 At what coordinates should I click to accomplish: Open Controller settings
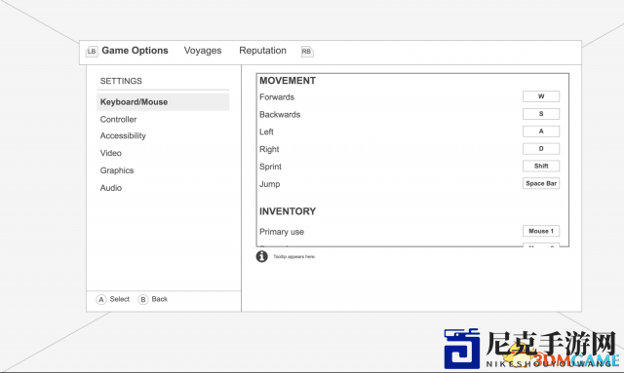pyautogui.click(x=118, y=119)
